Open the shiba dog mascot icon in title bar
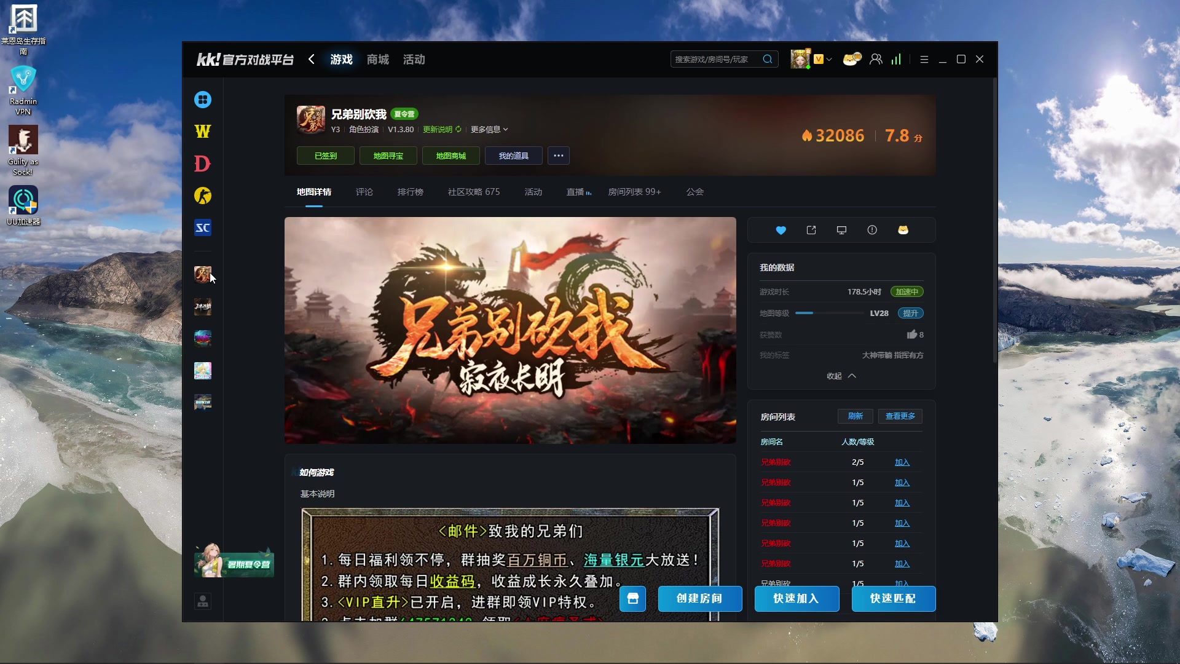 click(852, 59)
